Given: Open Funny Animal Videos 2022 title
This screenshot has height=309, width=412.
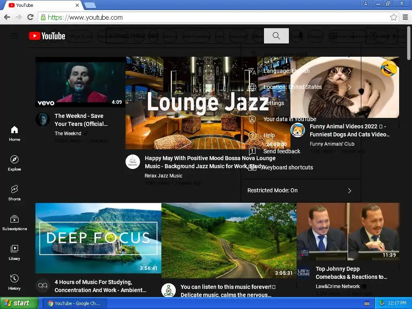Looking at the screenshot, I should point(350,130).
